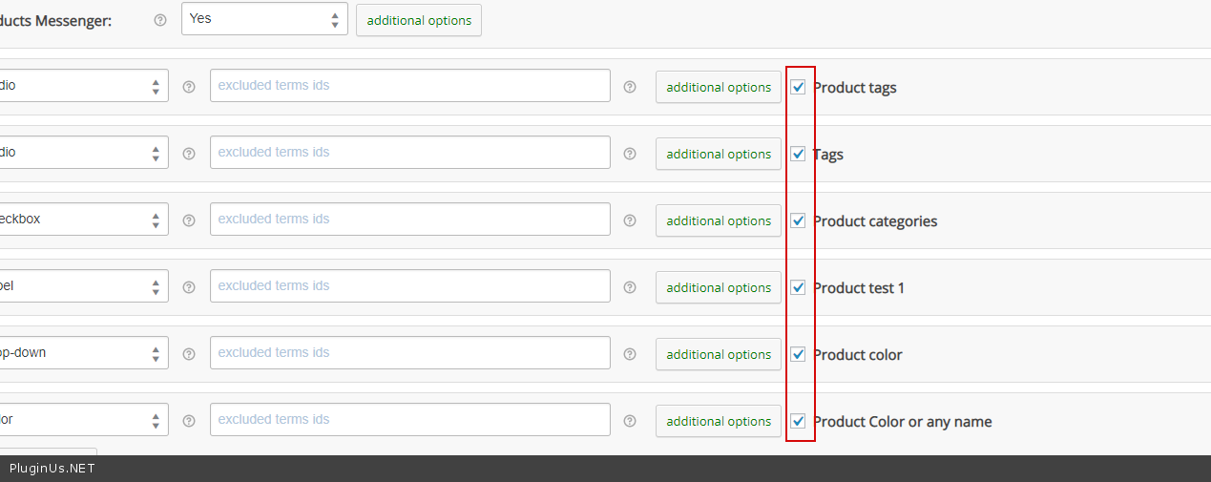Click additional options for Product Color or any name
Image resolution: width=1211 pixels, height=482 pixels.
tap(719, 421)
